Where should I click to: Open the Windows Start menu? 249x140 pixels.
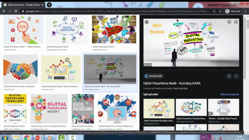coord(5,138)
